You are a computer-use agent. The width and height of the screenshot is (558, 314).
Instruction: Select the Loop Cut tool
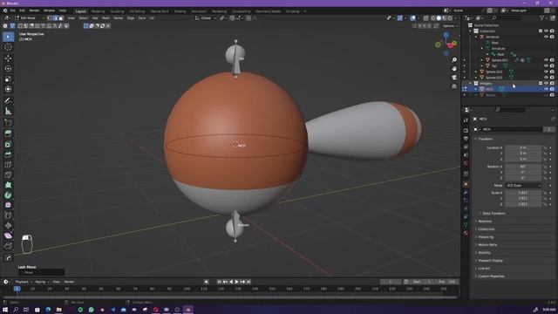pos(8,165)
